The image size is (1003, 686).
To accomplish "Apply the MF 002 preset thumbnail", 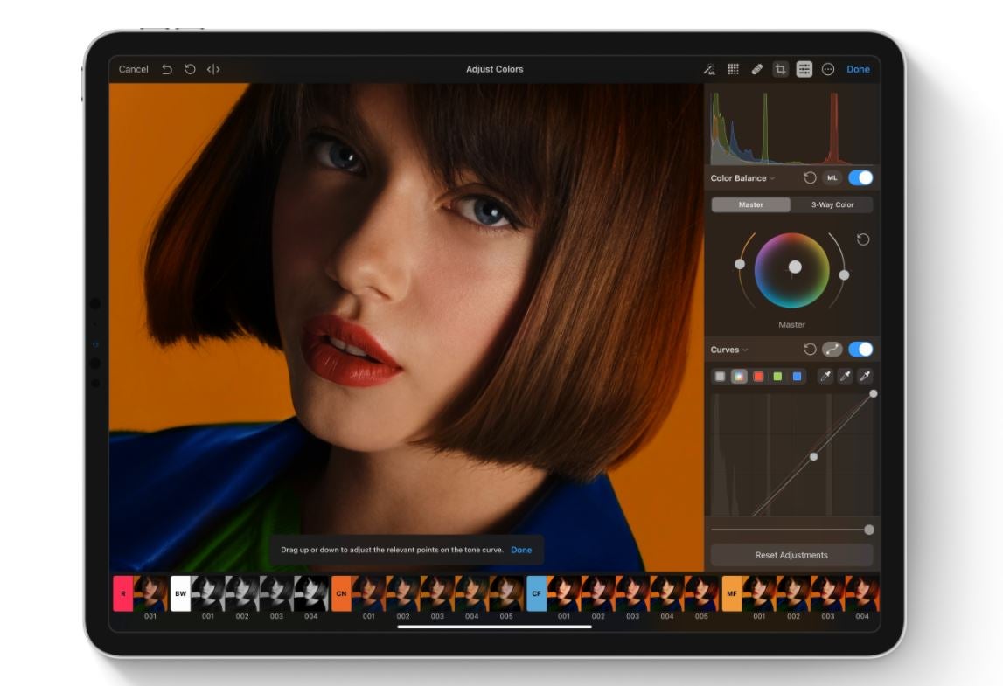I will (794, 593).
